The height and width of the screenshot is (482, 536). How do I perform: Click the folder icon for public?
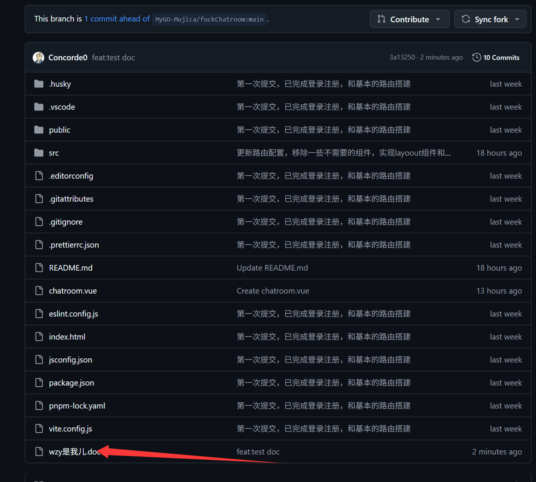point(39,130)
